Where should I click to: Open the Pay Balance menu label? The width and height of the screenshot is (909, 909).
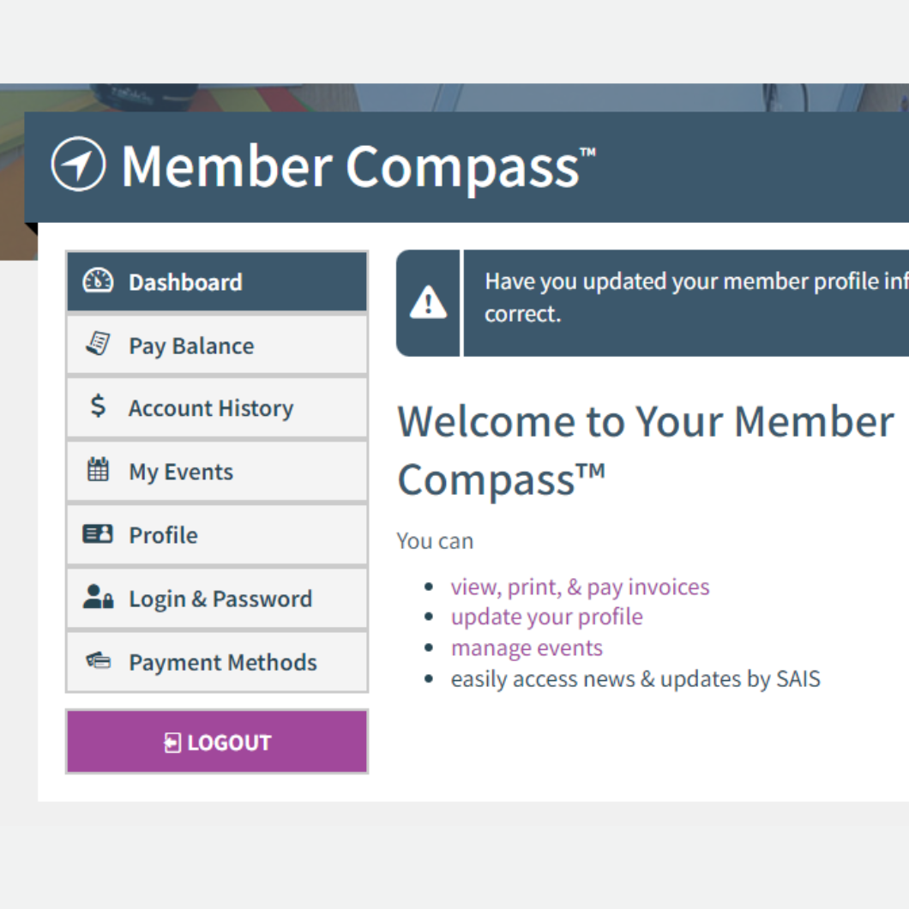(x=191, y=346)
